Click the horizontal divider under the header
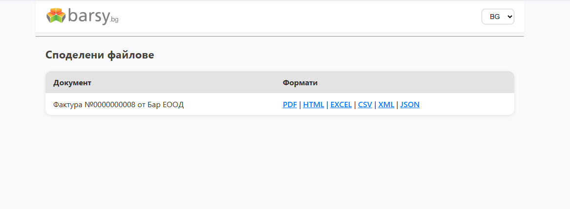Screen dimensions: 570x209 click(279, 37)
